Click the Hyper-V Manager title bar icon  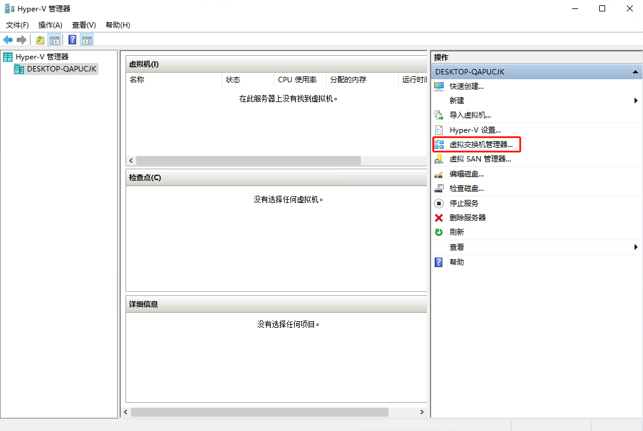tap(9, 8)
